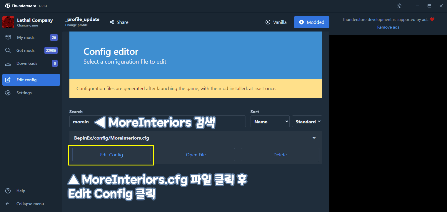Toggle the light/dark theme sun icon
The height and width of the screenshot is (212, 447).
(x=399, y=6)
